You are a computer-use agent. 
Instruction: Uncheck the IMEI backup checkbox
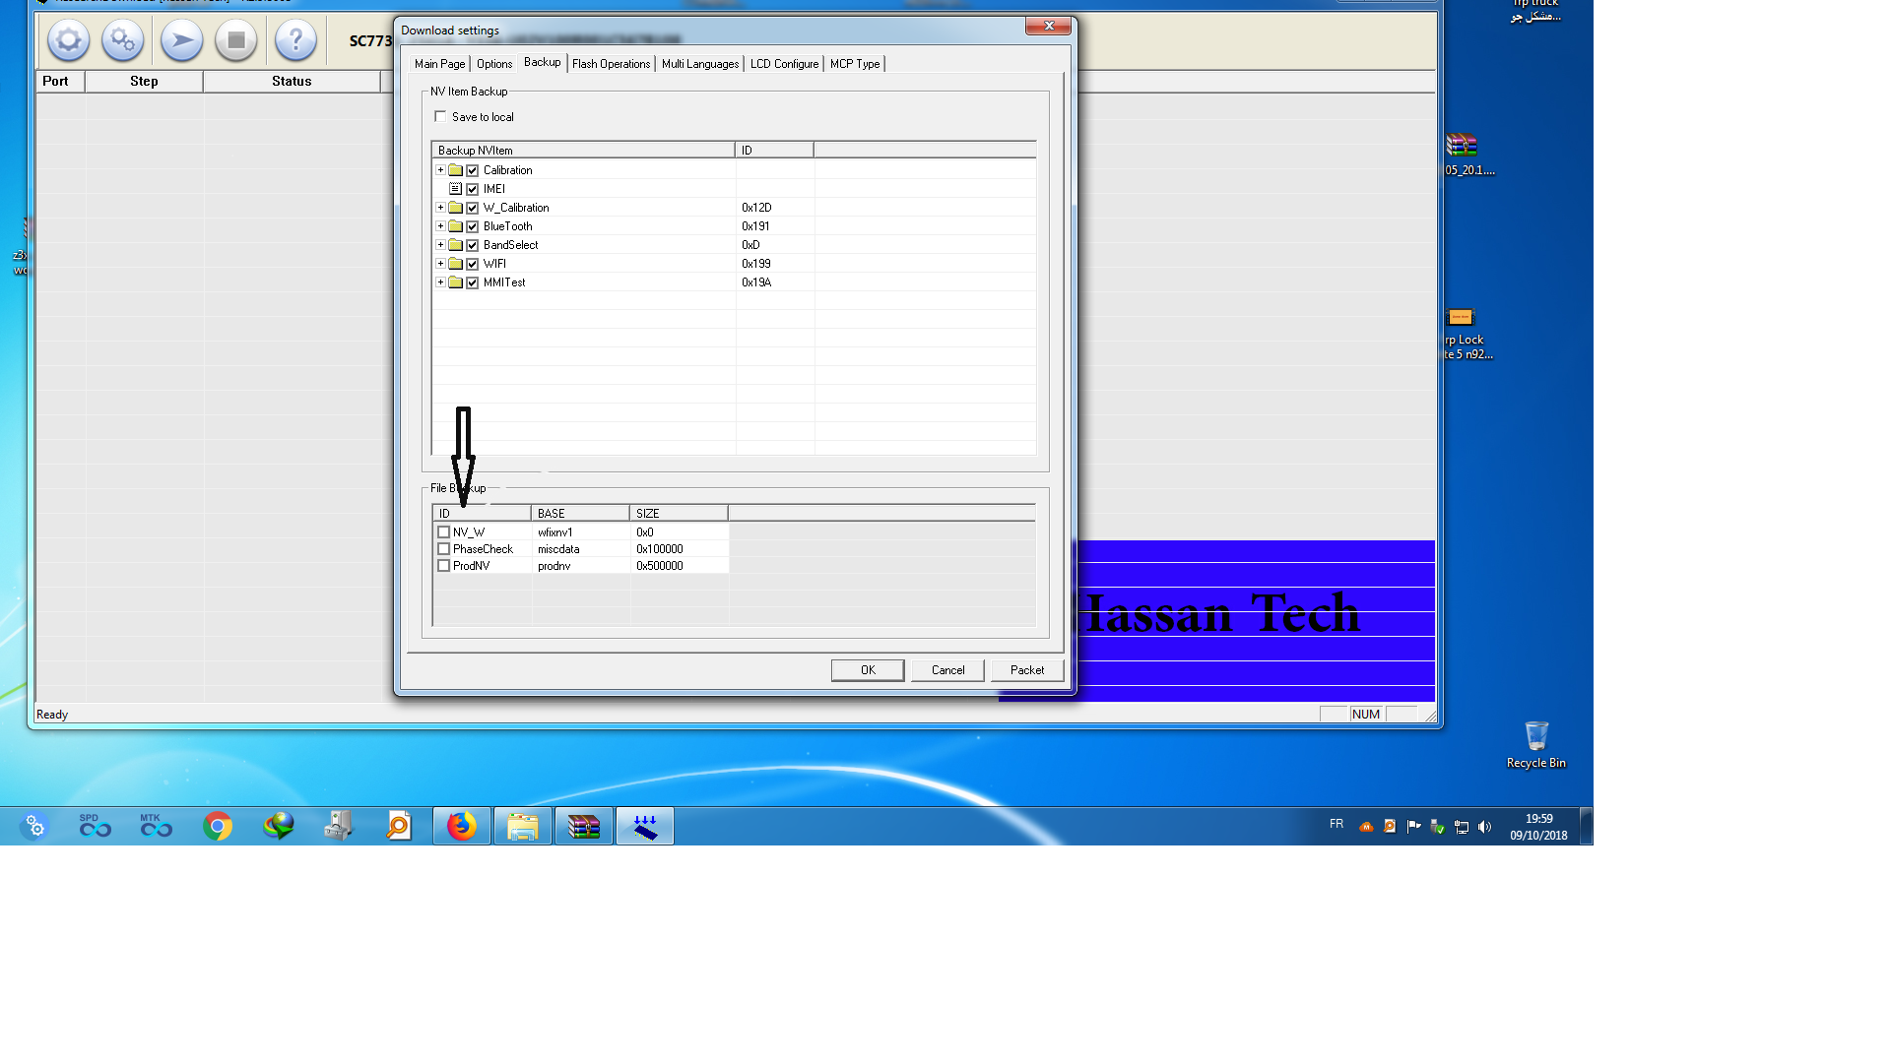coord(473,189)
